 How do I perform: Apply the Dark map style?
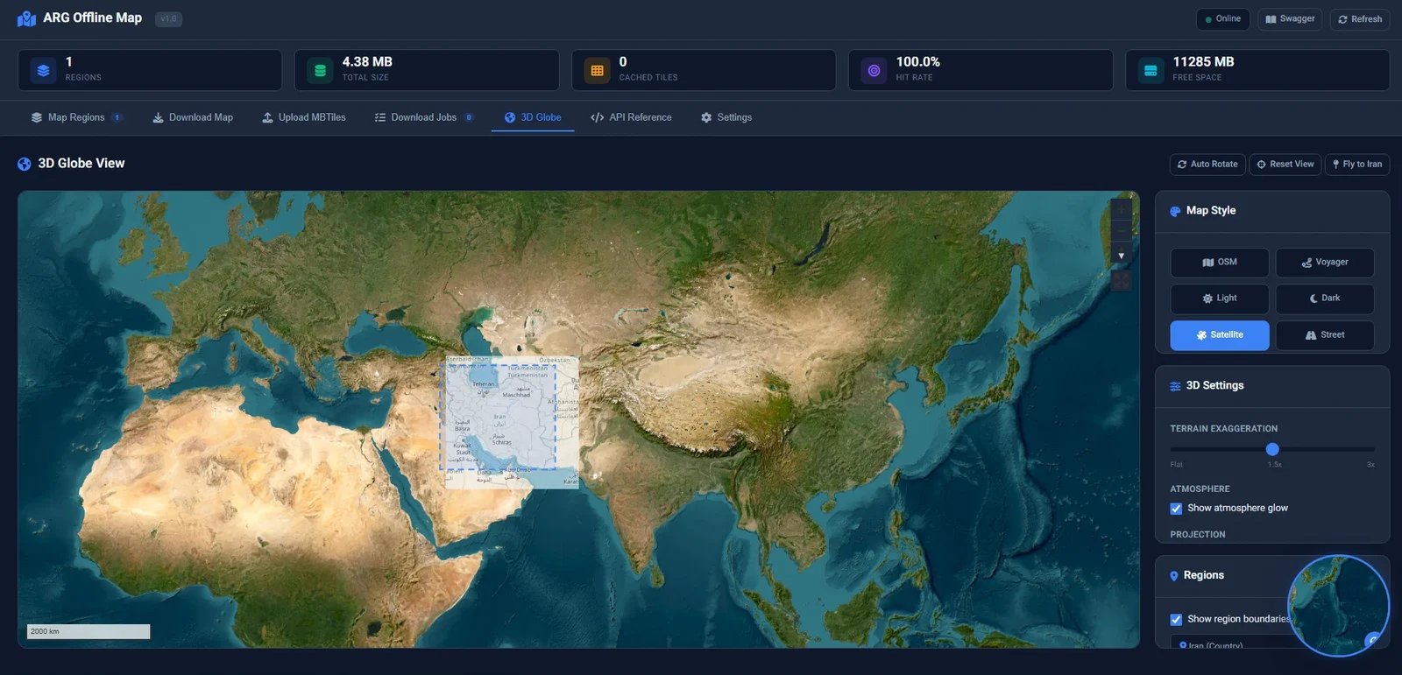[x=1325, y=299]
